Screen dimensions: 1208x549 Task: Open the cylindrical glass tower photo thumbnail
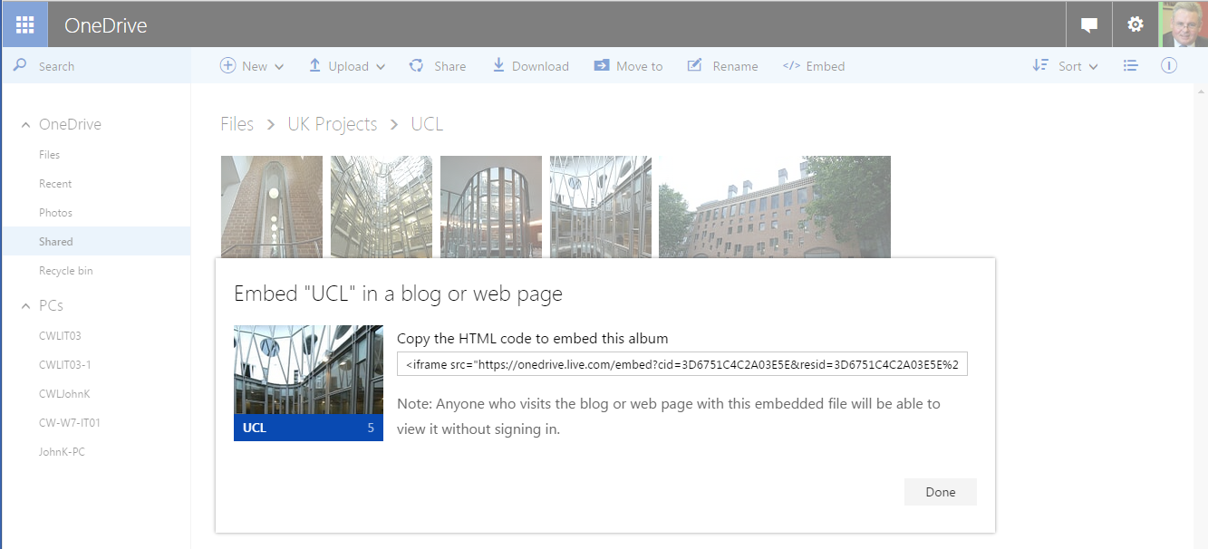[491, 207]
